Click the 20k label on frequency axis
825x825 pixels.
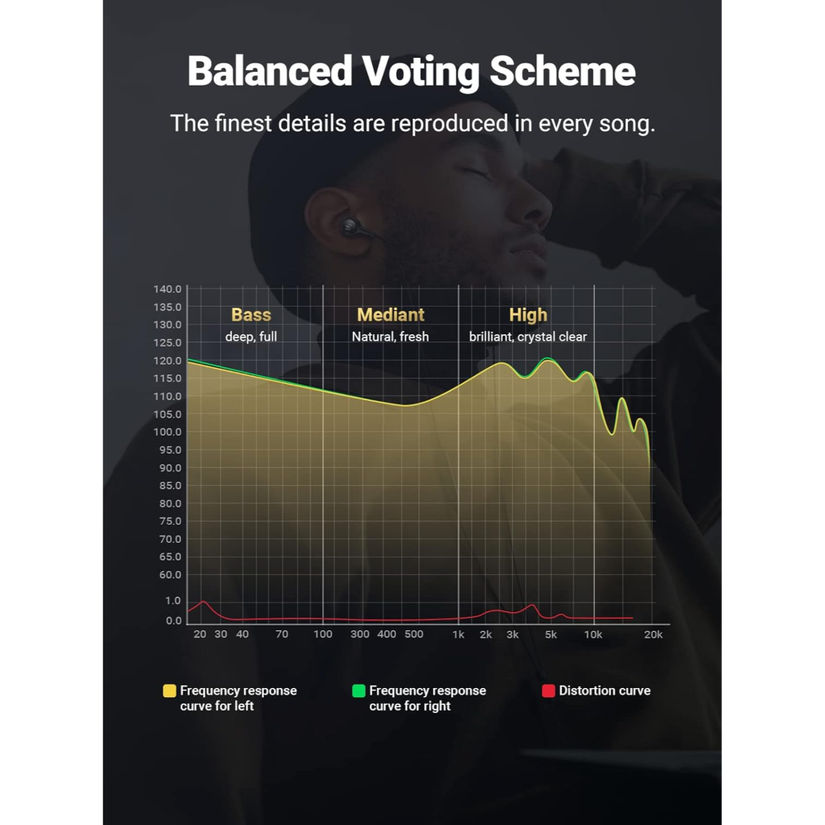(x=653, y=634)
